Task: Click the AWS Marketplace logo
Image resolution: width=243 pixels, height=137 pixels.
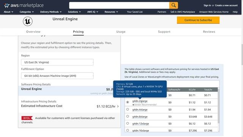Action: (24, 5)
